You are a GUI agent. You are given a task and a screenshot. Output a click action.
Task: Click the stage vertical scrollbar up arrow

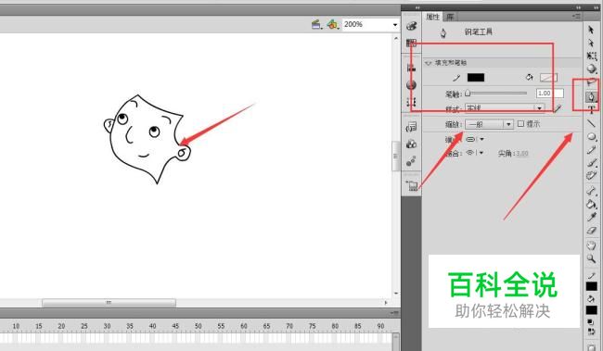pos(396,38)
